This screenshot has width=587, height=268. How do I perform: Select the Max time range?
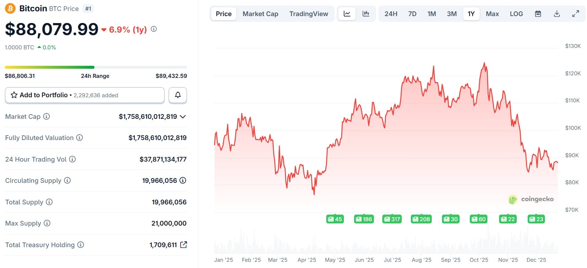(x=492, y=14)
